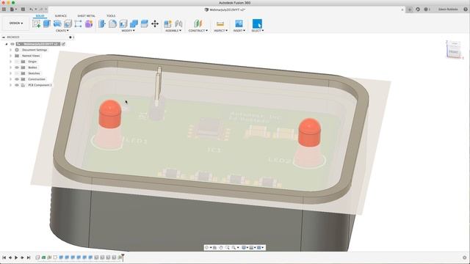Switch to the Sheet Metal tab
470x264 pixels.
click(87, 15)
